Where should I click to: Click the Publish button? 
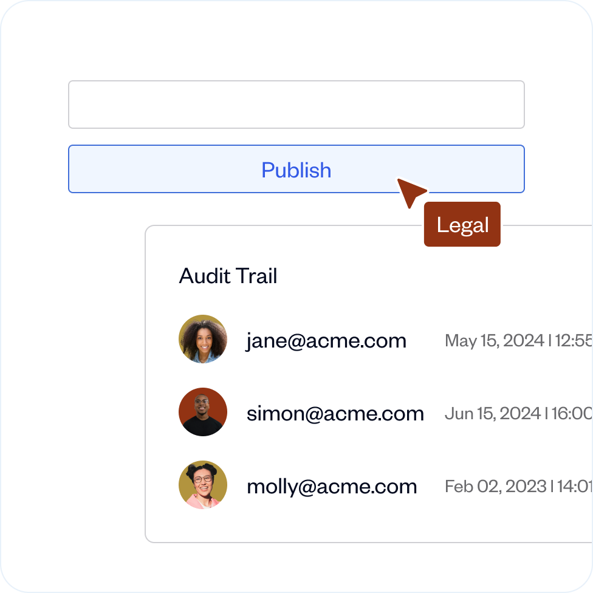coord(296,169)
